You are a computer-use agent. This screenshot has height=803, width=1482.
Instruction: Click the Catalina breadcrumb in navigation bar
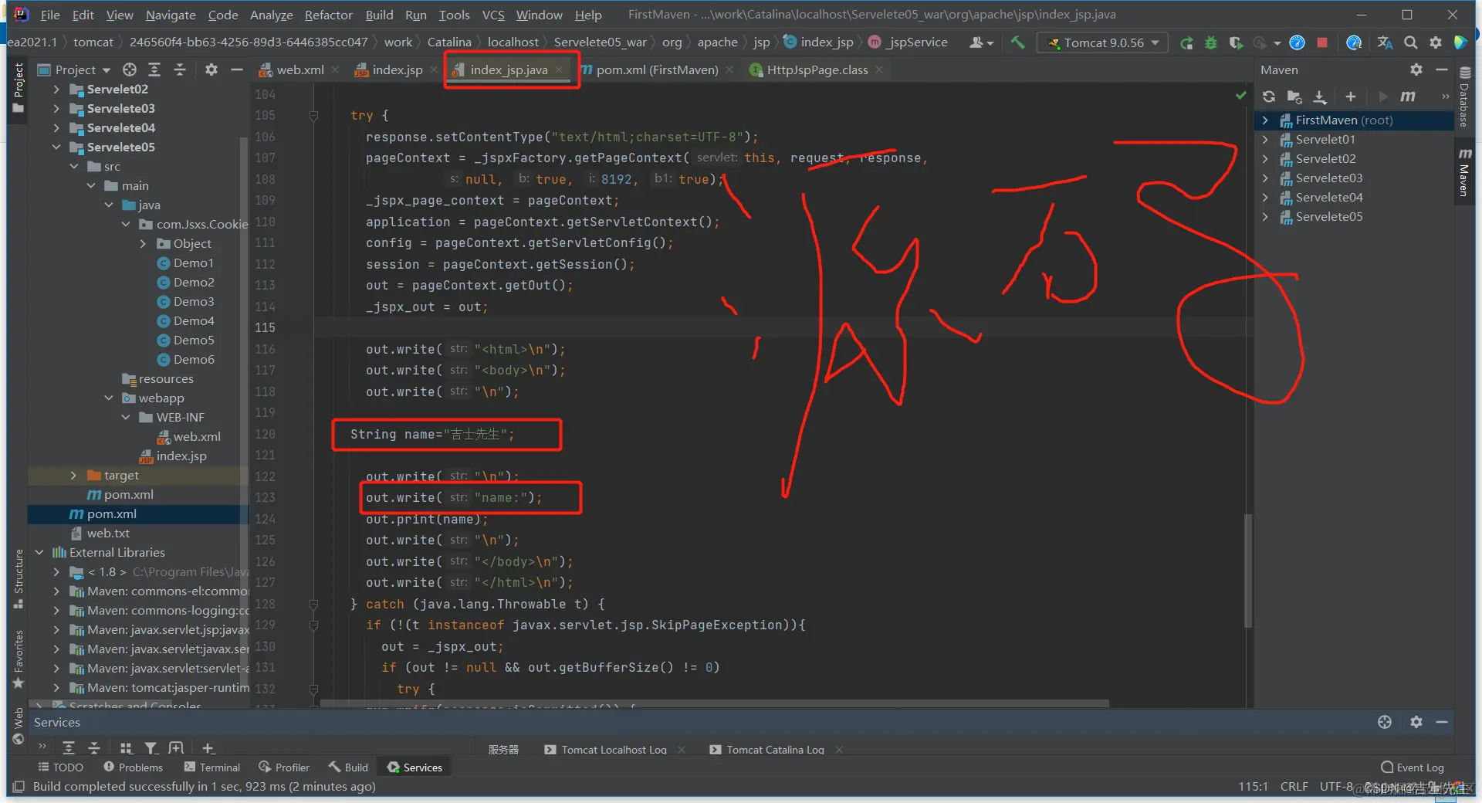coord(449,42)
